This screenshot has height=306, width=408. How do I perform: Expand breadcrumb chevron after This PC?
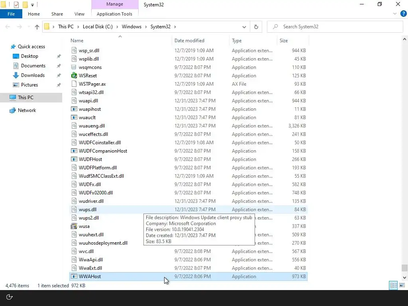click(x=78, y=27)
